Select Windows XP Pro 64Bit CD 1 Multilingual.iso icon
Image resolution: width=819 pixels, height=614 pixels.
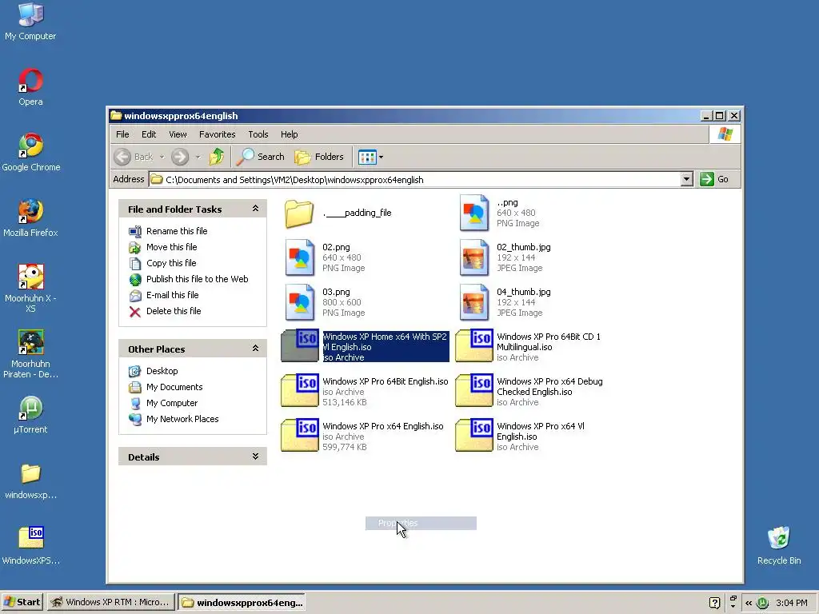(473, 345)
